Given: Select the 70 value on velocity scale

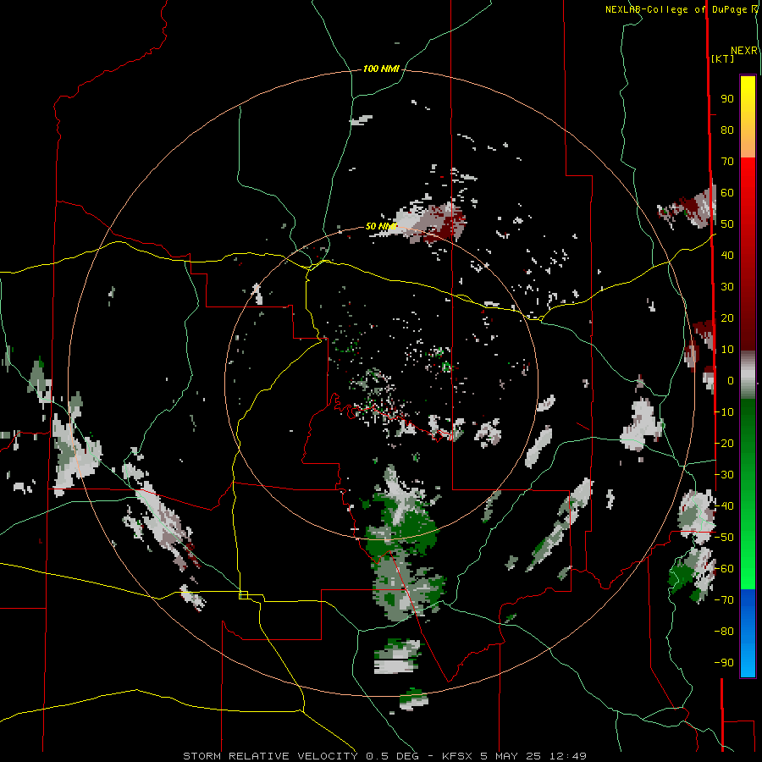Looking at the screenshot, I should click(x=727, y=162).
